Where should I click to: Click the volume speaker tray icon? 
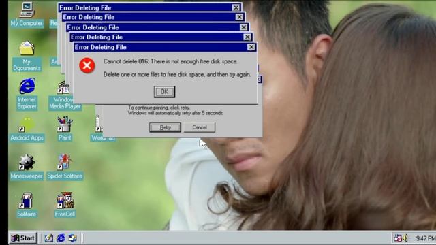coord(406,238)
